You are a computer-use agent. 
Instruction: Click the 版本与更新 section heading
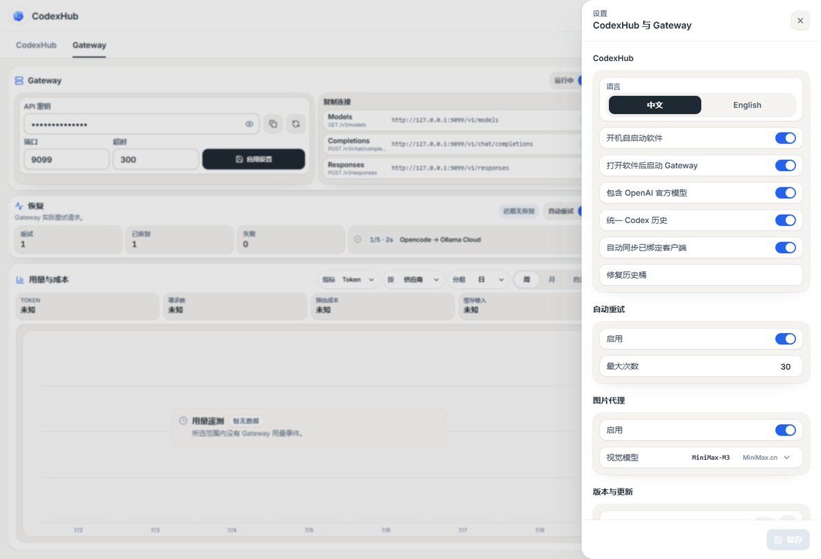point(613,492)
